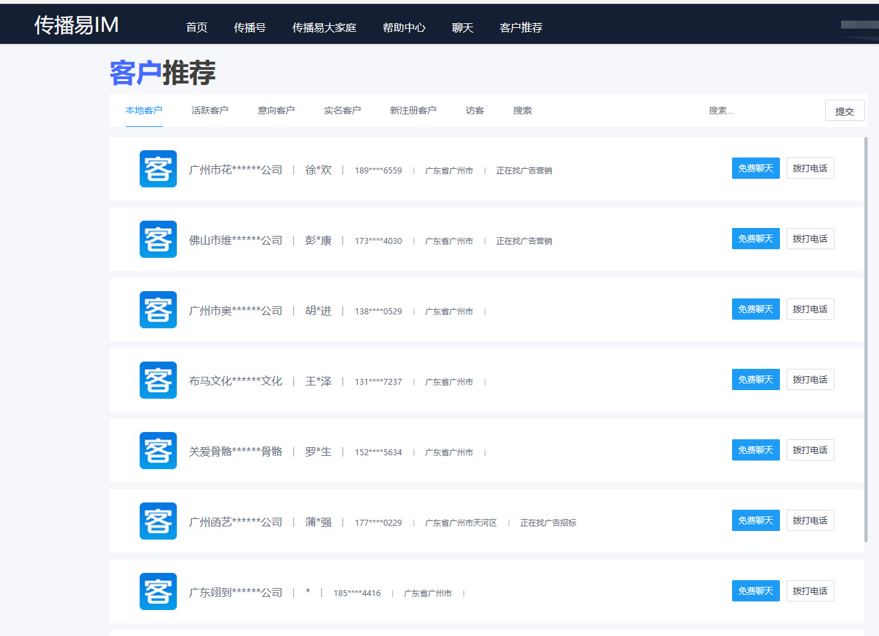Open 聊天 from the navigation bar
Image resolution: width=879 pixels, height=636 pixels.
tap(463, 28)
